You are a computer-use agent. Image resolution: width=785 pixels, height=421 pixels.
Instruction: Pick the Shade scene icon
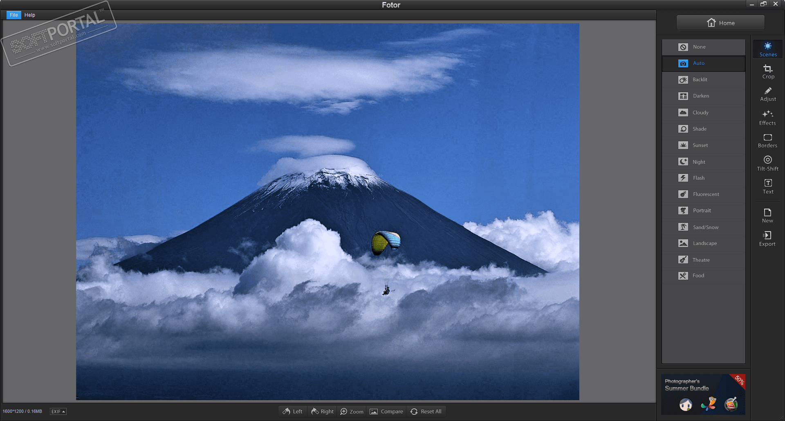(x=683, y=129)
